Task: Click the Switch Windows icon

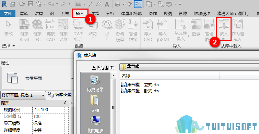Action: (x=149, y=4)
